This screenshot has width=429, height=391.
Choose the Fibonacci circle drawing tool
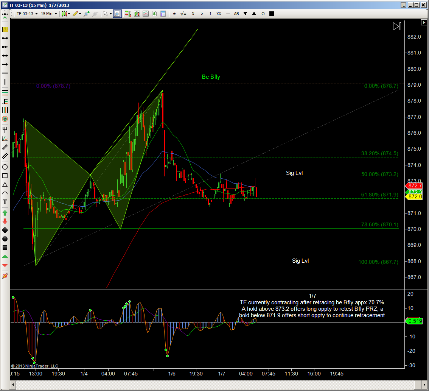click(x=5, y=119)
